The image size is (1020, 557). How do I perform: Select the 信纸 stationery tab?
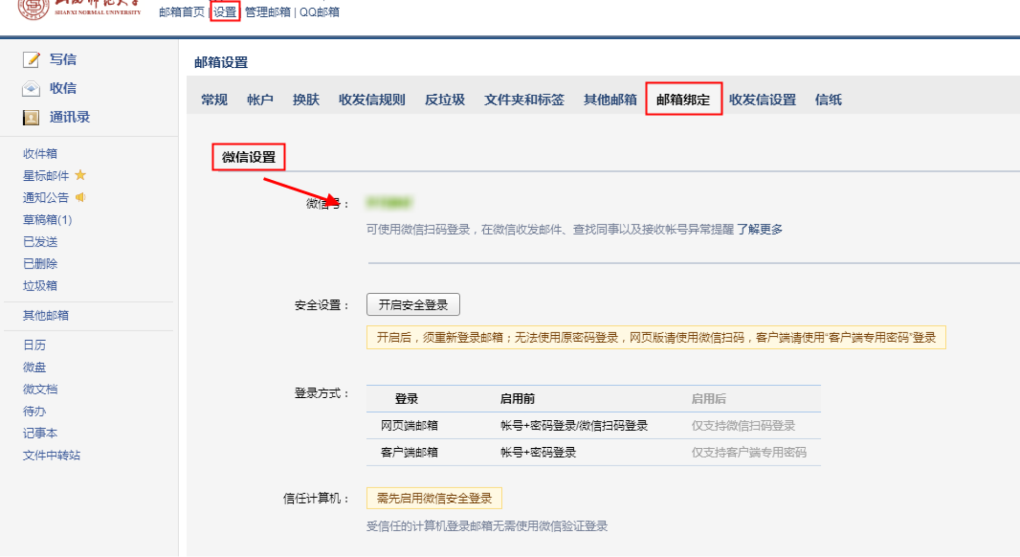coord(828,100)
